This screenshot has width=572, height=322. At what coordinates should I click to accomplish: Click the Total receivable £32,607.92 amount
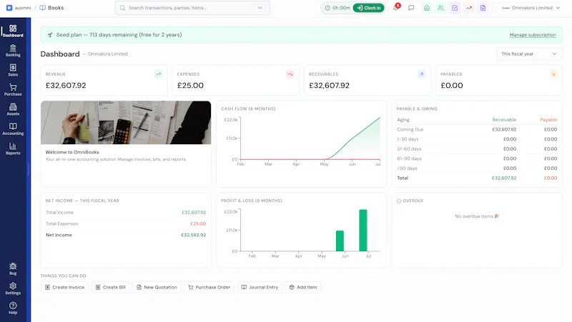[504, 178]
